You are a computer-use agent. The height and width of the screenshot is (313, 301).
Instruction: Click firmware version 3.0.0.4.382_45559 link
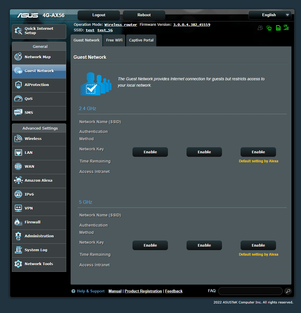[191, 25]
